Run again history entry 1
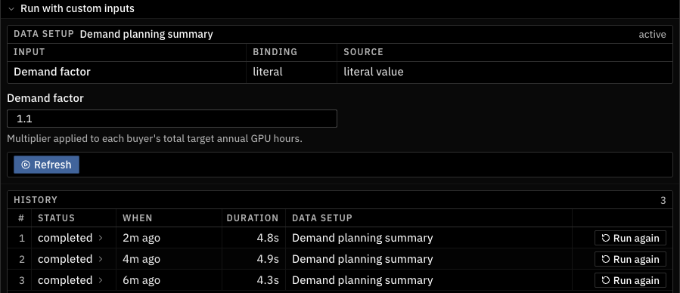Screen dimensions: 680x293 (630, 238)
